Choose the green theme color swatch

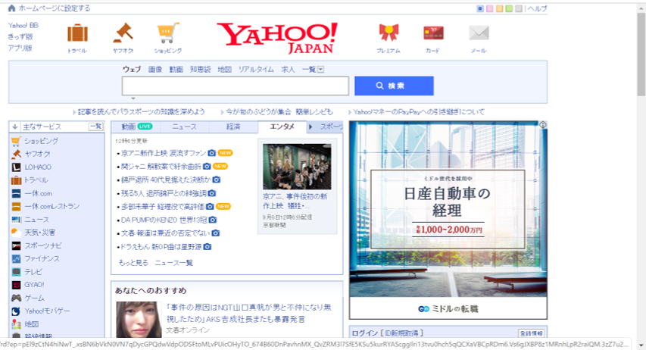click(509, 8)
